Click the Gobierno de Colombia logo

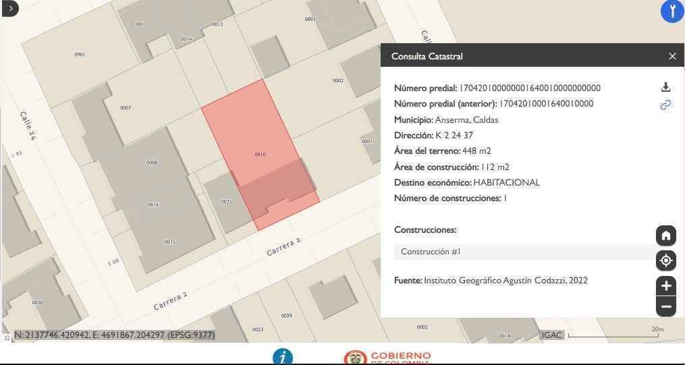pos(387,357)
